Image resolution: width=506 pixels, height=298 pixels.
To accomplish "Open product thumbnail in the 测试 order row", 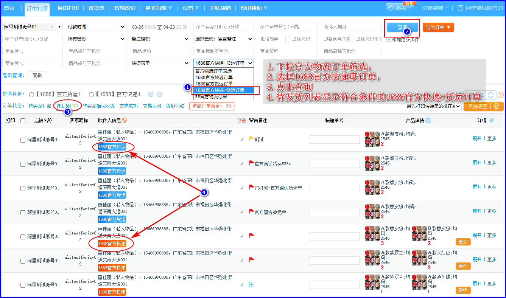I will pyautogui.click(x=372, y=139).
